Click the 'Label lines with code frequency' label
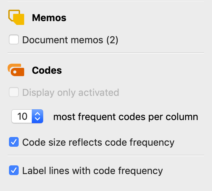The image size is (212, 191). click(x=92, y=170)
